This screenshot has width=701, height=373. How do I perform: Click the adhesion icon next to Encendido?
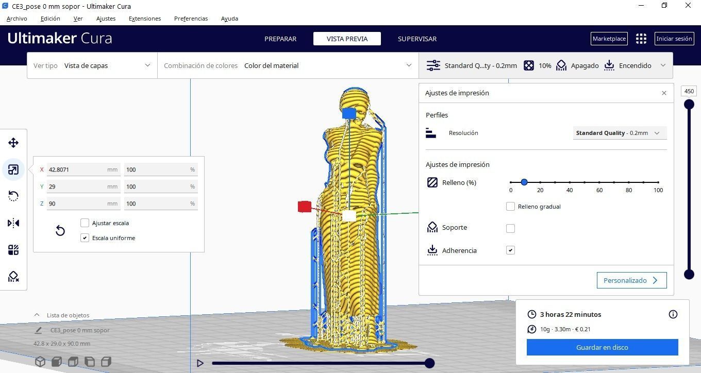(609, 65)
